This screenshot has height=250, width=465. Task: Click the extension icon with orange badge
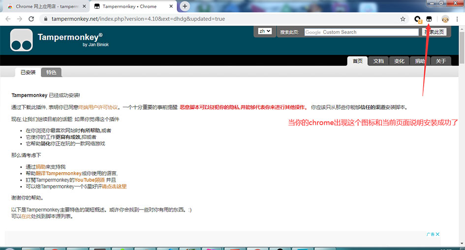pos(418,19)
